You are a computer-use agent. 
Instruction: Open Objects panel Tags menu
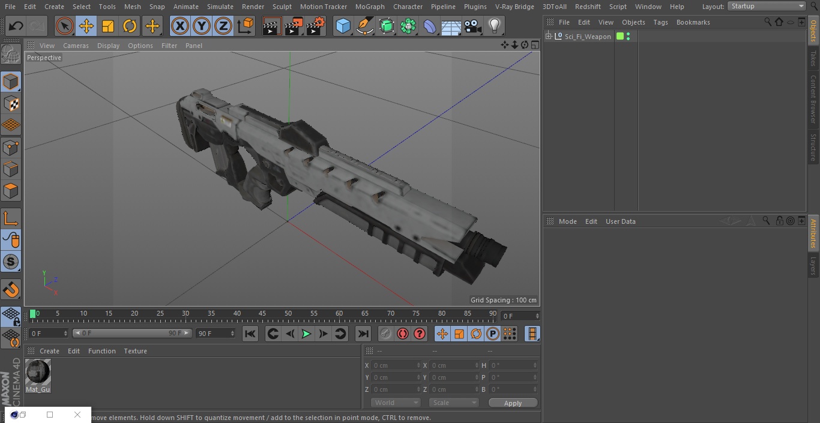(660, 22)
